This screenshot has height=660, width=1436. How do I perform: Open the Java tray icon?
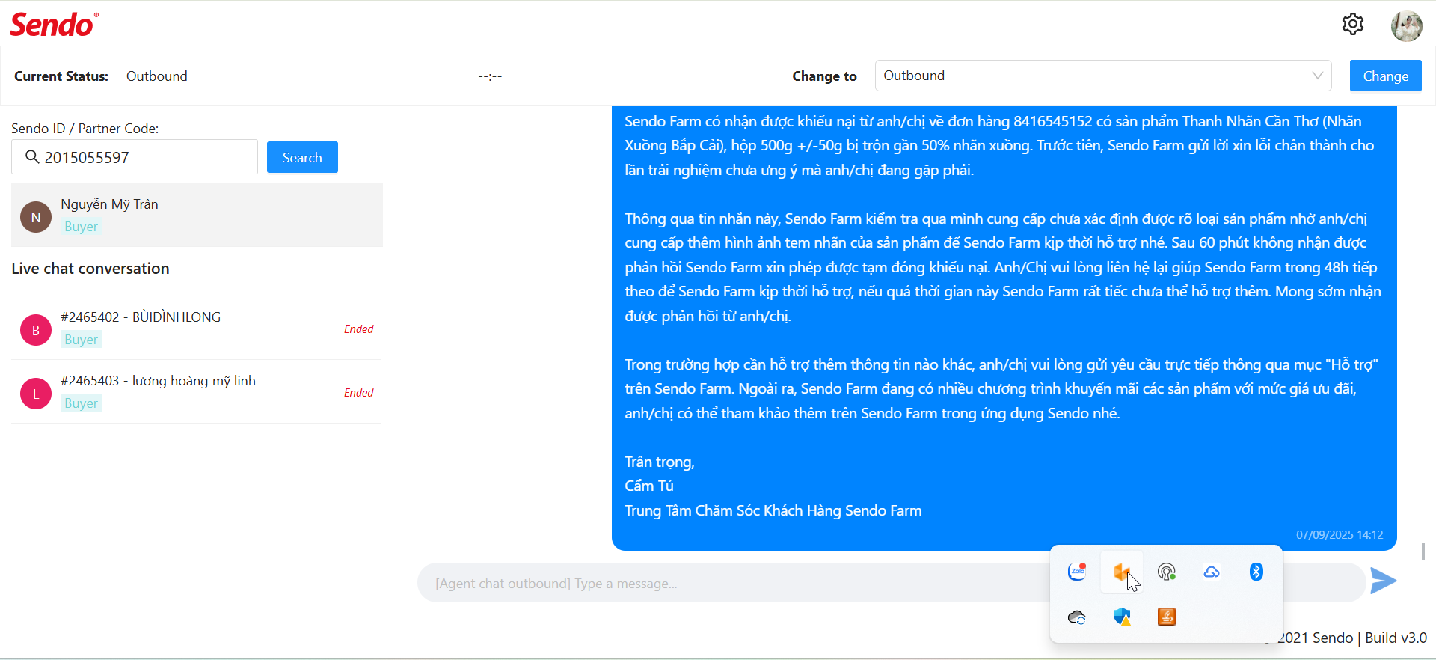(x=1167, y=617)
